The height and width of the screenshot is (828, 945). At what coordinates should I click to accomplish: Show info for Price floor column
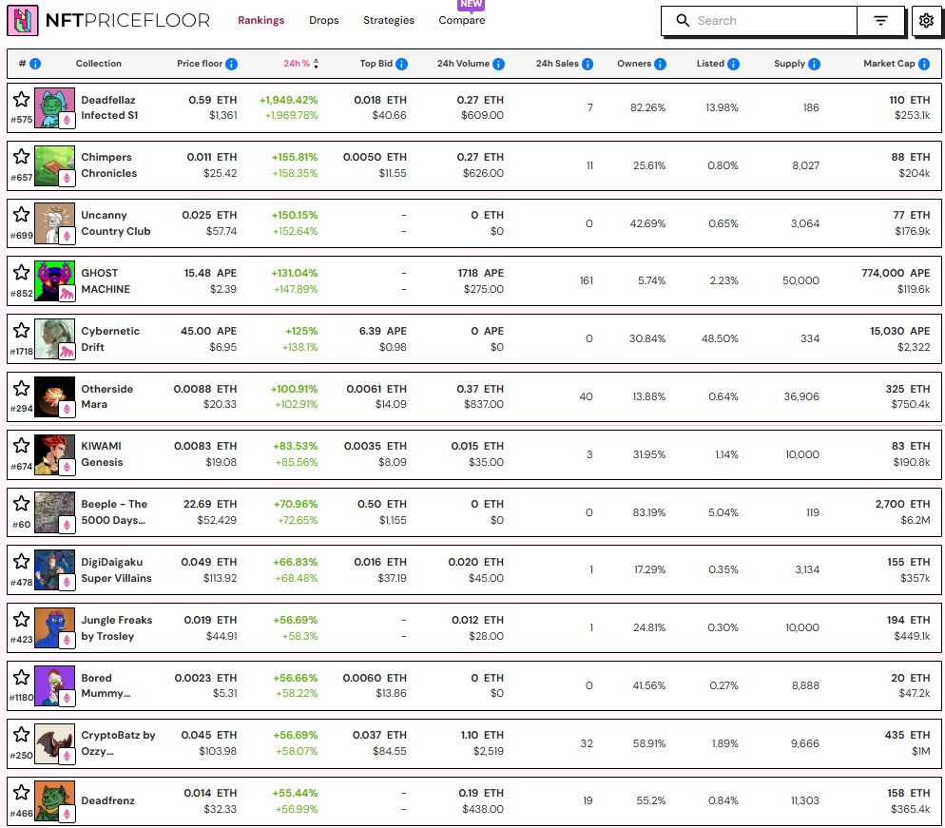(x=231, y=64)
